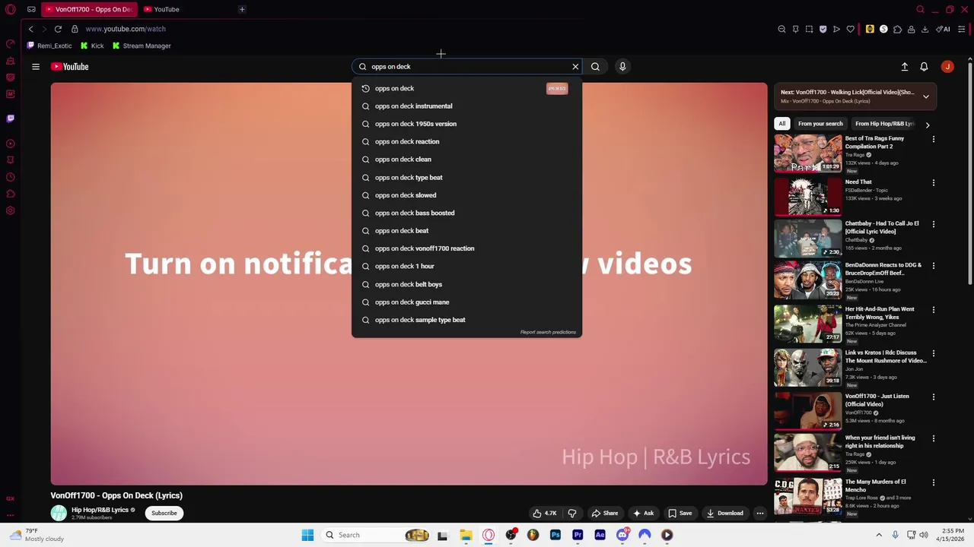Open the YouTube hamburger guide menu

pos(36,67)
